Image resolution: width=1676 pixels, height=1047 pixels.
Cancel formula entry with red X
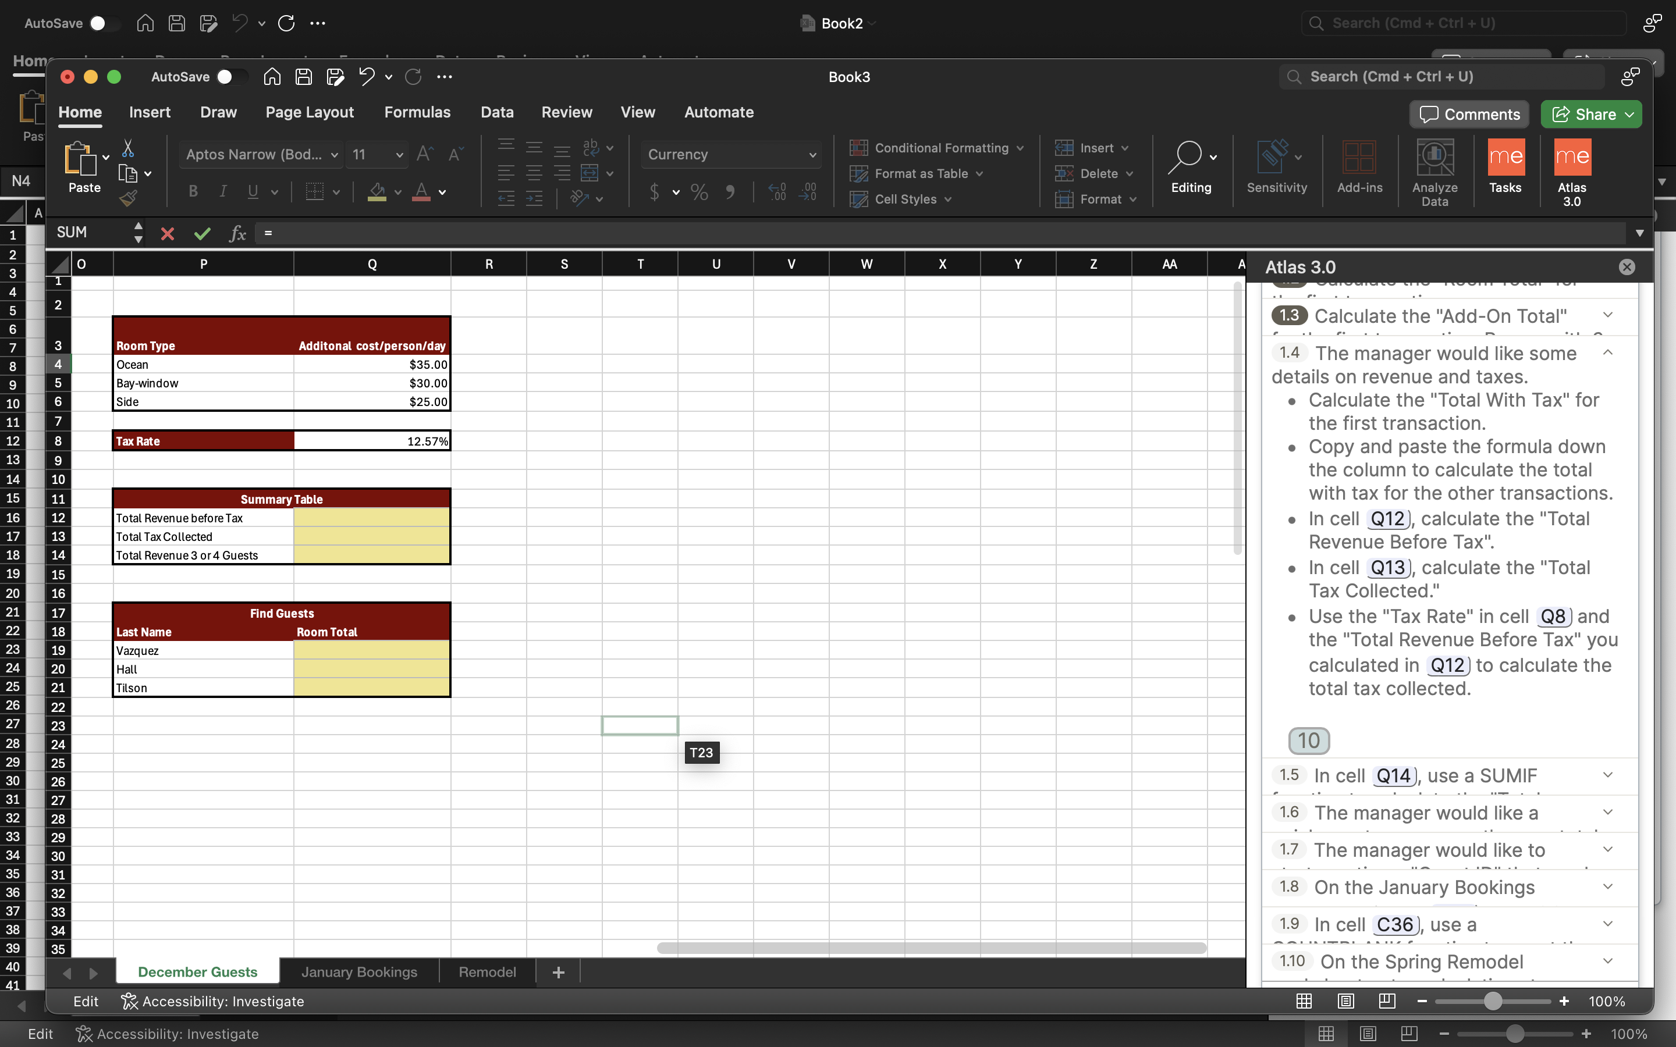coord(167,233)
